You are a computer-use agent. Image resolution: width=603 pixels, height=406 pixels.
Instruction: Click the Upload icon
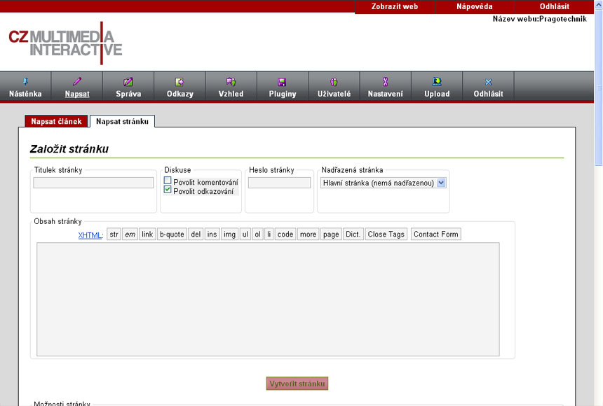pos(437,81)
